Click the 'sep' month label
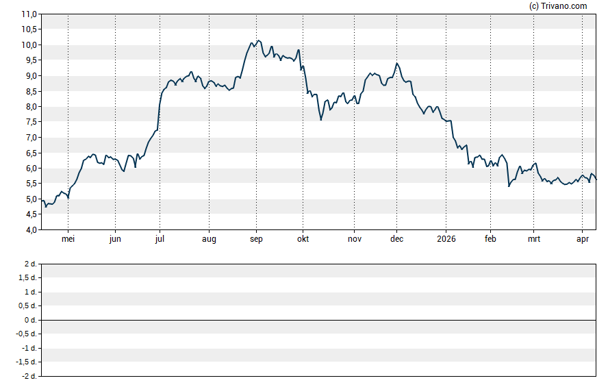 click(256, 239)
